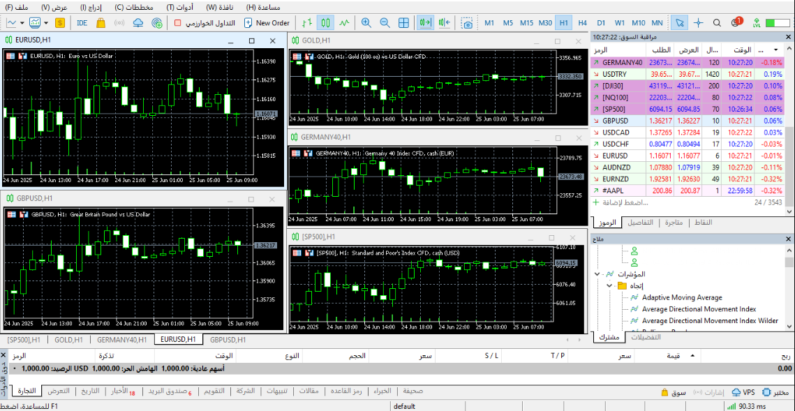Click the gold dollar sign toolbar icon
The image size is (795, 411).
click(x=60, y=23)
